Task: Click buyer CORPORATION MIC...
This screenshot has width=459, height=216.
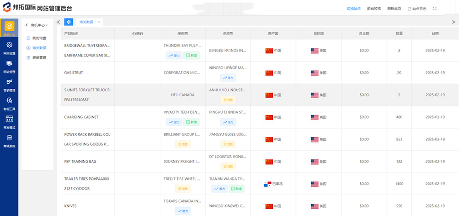Action: pos(183,73)
